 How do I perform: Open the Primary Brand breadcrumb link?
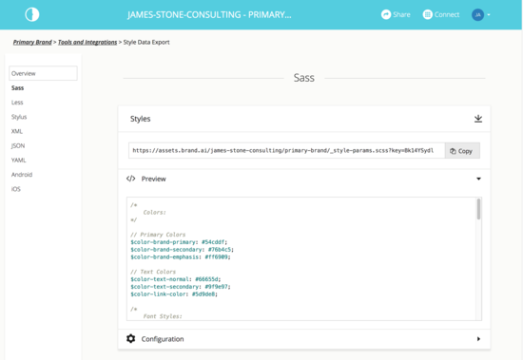tap(32, 43)
